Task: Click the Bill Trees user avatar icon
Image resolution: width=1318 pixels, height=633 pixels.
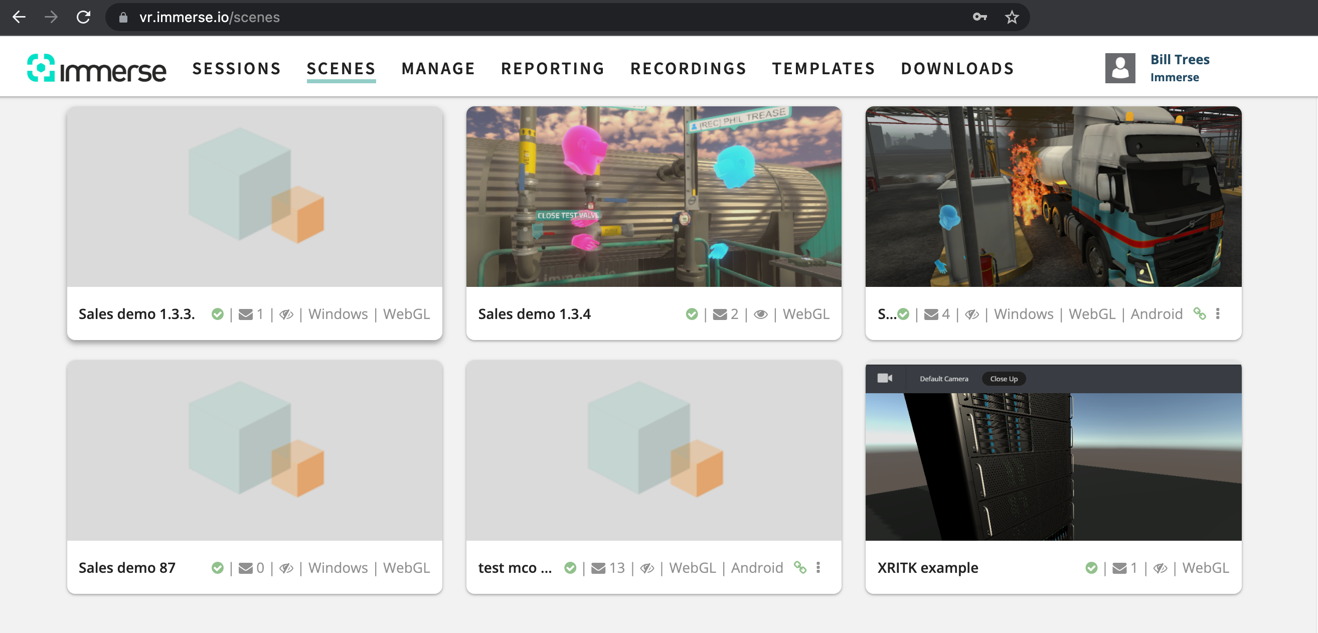Action: coord(1119,68)
